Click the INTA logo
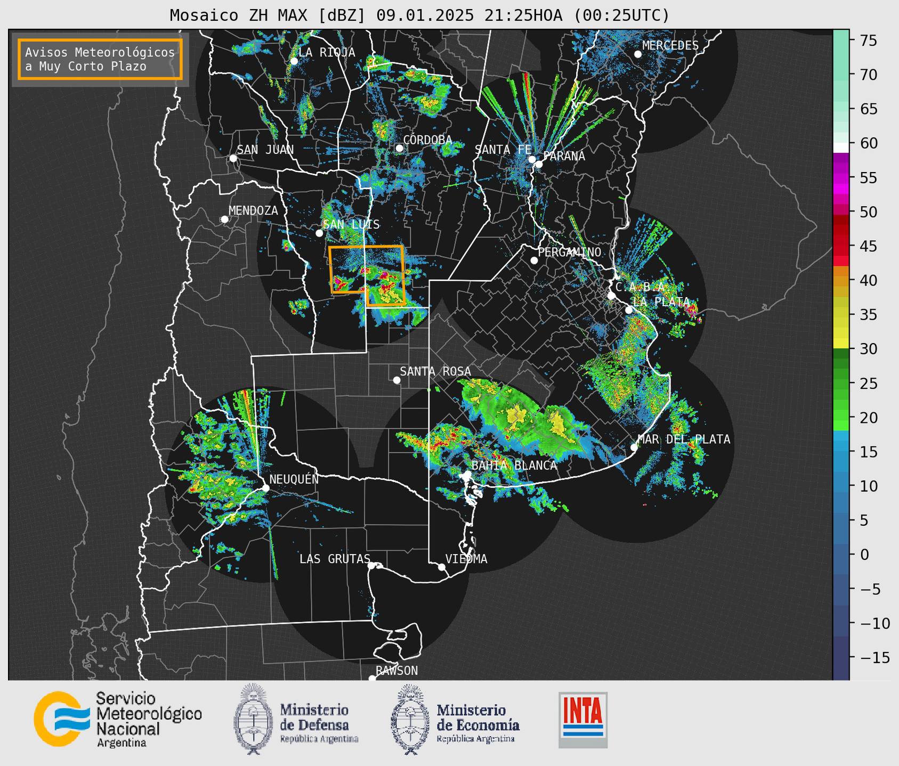The width and height of the screenshot is (899, 766). pos(583,720)
